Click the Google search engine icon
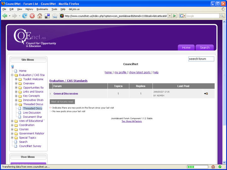 coord(182,16)
